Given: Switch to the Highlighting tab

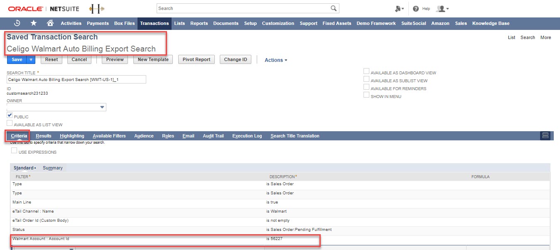Looking at the screenshot, I should point(72,136).
